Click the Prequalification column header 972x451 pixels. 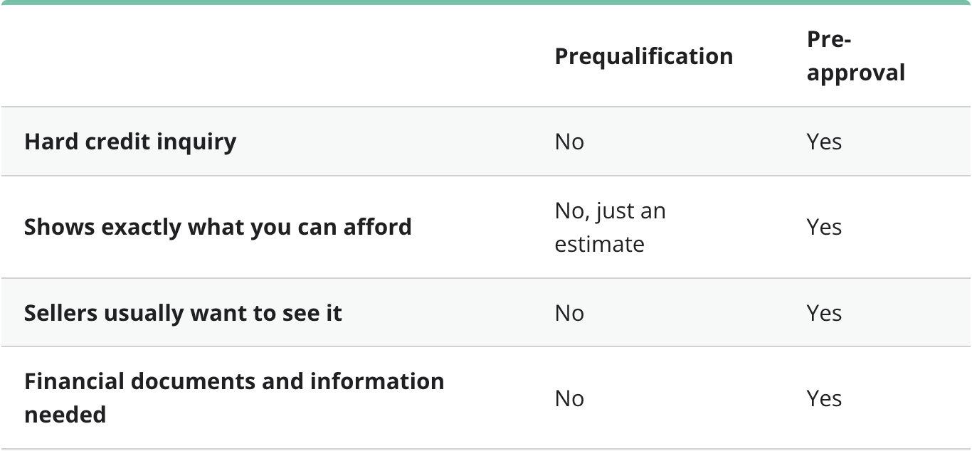(643, 56)
